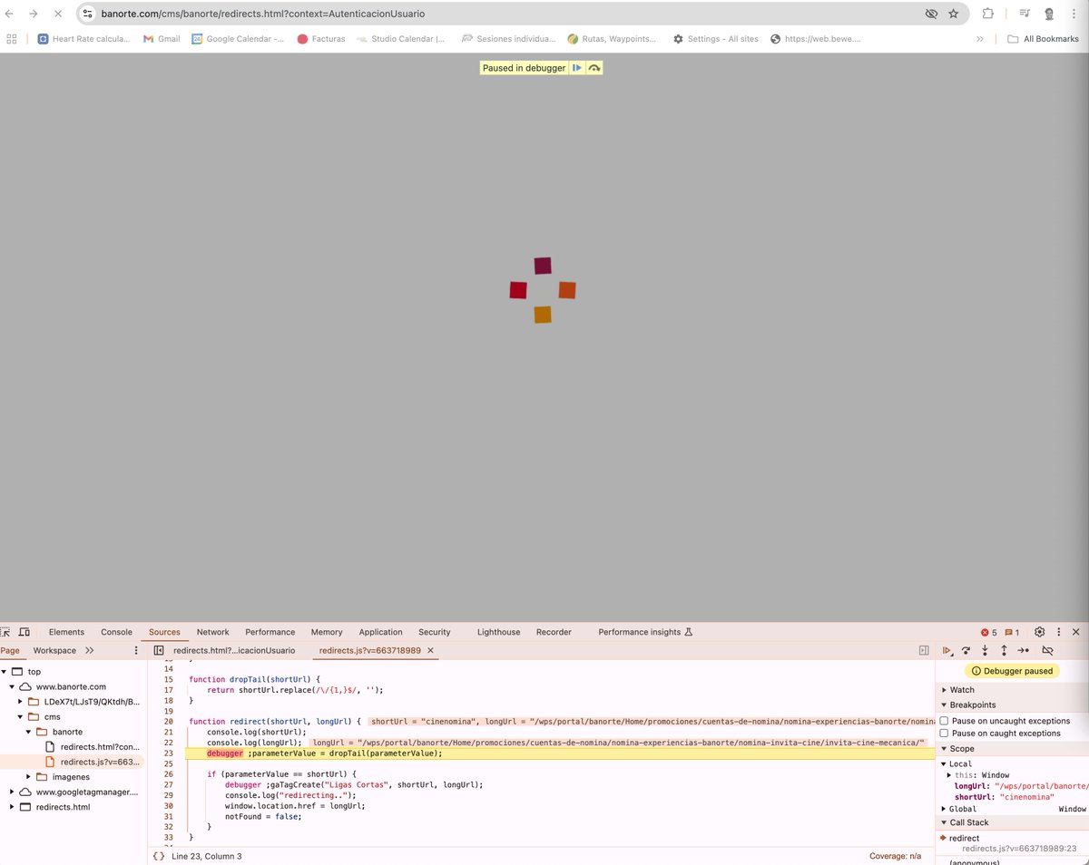Bookmark this page with star icon

(x=954, y=14)
